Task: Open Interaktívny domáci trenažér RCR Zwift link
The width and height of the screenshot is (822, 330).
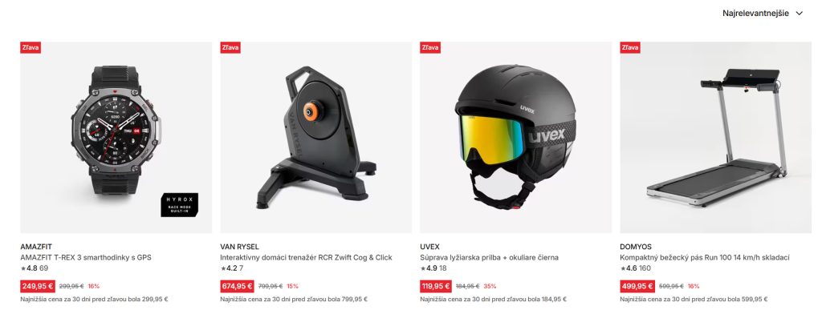Action: (x=306, y=257)
